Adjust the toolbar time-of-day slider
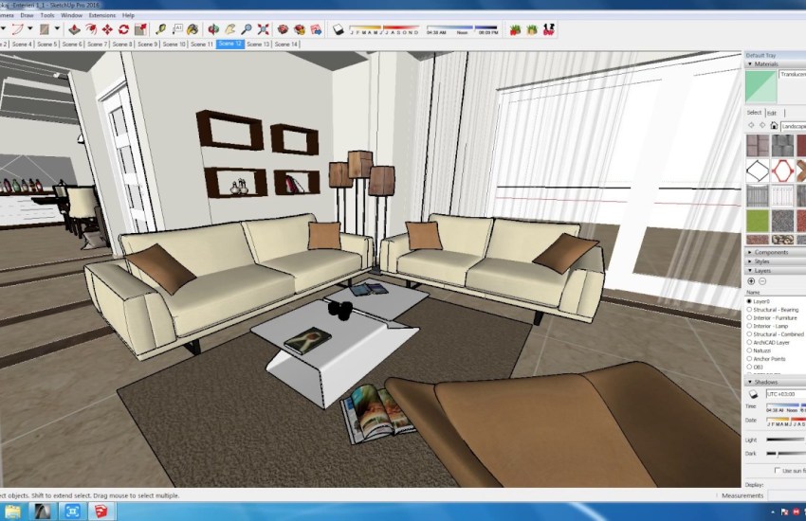The width and height of the screenshot is (806, 521). 462,29
